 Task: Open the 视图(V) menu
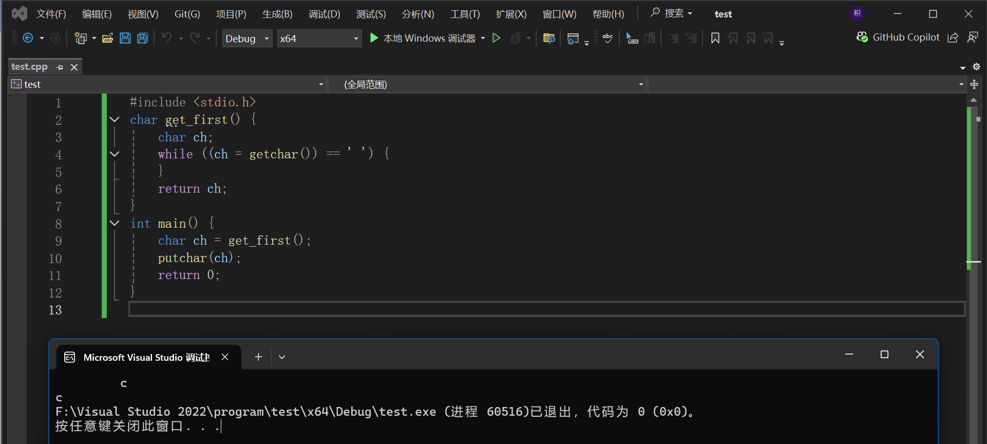[x=143, y=14]
